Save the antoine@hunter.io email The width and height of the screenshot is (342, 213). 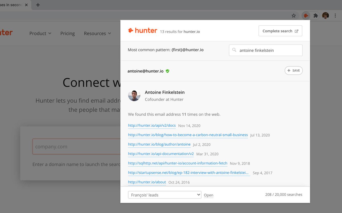coord(294,70)
